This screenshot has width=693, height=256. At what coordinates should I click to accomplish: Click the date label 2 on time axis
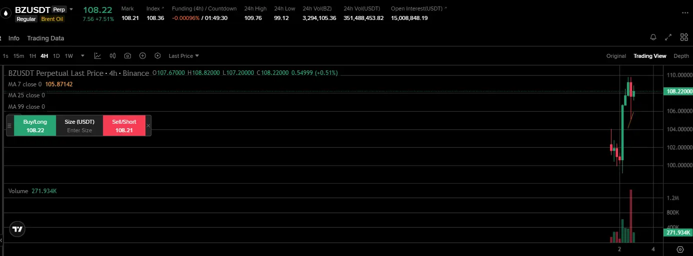620,249
